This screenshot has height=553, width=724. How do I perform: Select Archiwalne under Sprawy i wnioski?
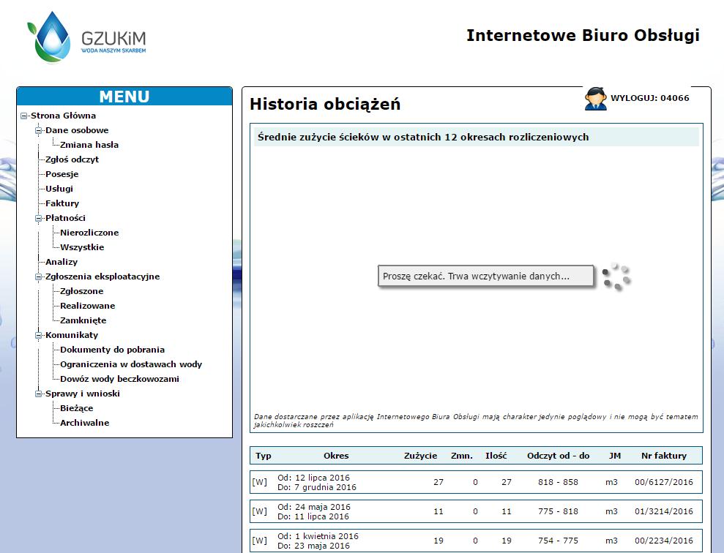tap(84, 423)
